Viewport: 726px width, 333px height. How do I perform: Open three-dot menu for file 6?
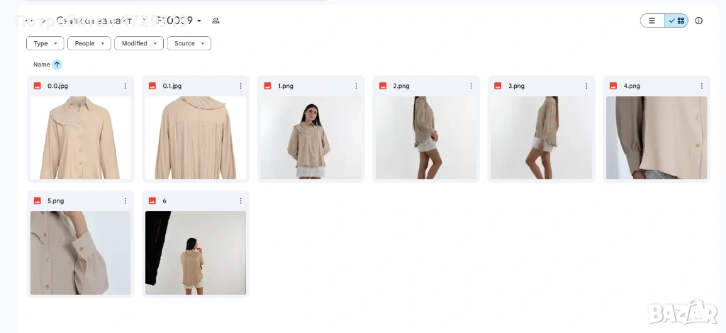[240, 201]
